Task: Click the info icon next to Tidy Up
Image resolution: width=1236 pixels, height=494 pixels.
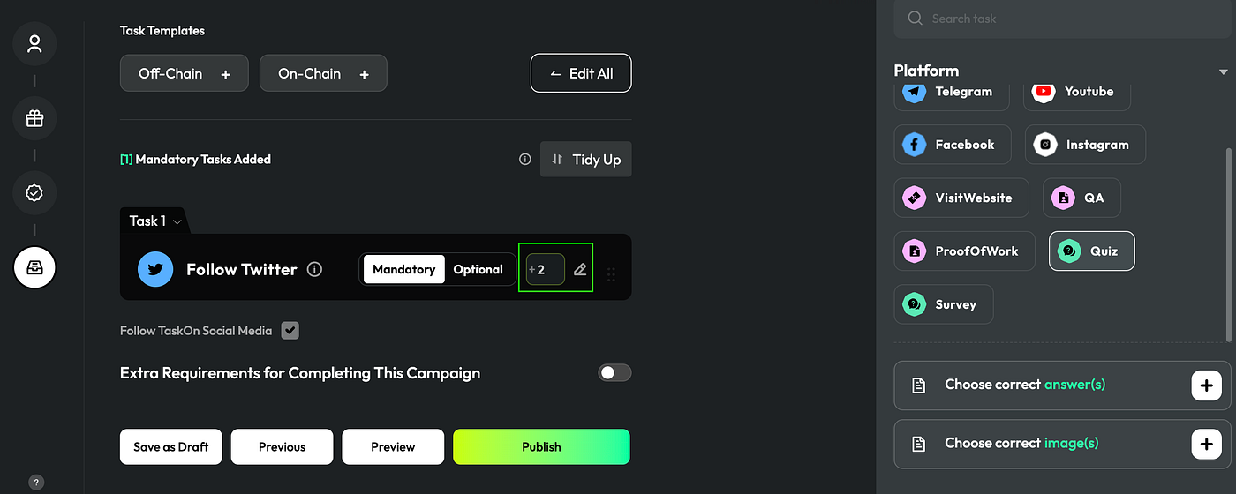Action: pos(525,160)
